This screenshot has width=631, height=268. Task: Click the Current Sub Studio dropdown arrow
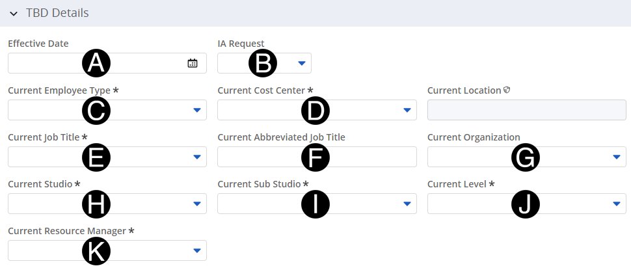click(407, 204)
